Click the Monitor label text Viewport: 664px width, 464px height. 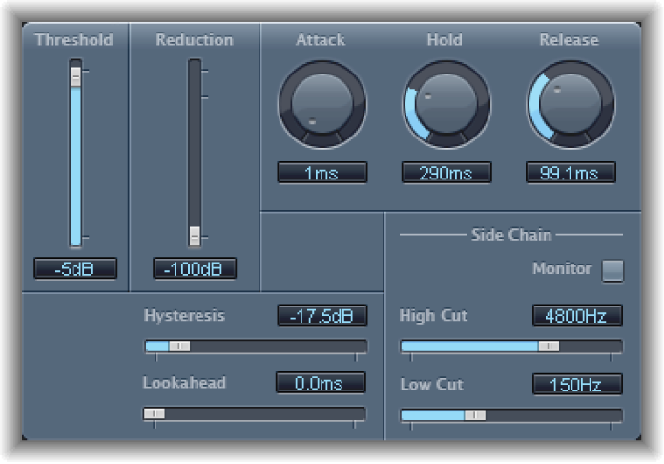[x=562, y=268]
